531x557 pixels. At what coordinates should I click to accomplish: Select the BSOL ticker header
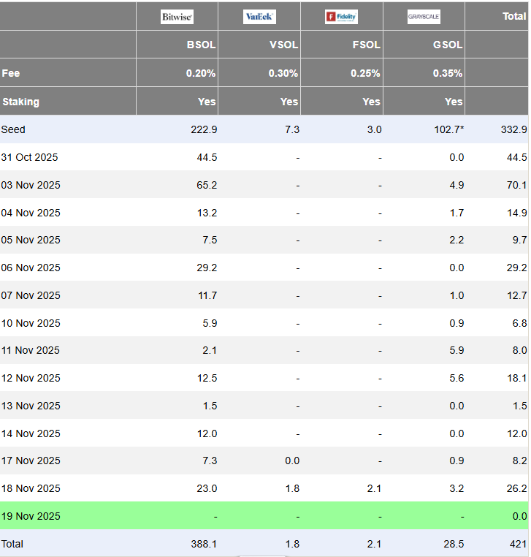point(201,45)
